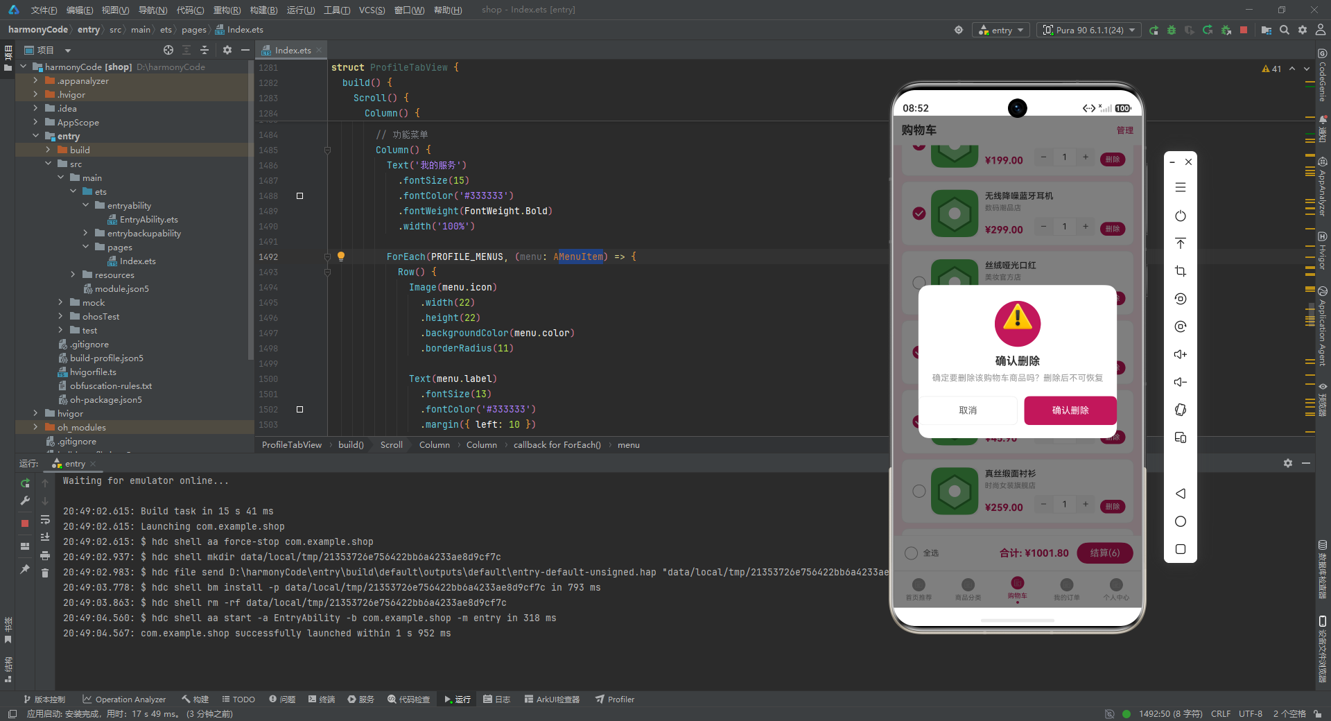Stop the running app from the top toolbar
This screenshot has width=1331, height=721.
[1244, 30]
